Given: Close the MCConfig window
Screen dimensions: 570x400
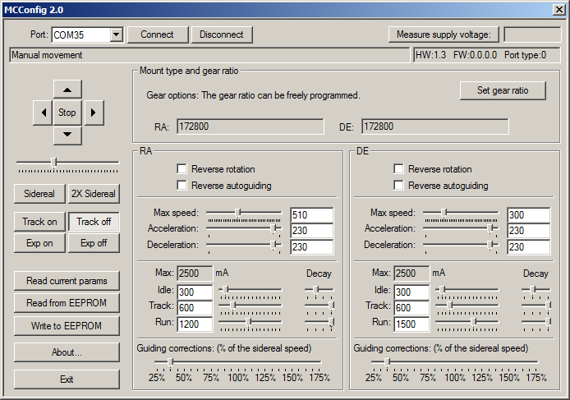Looking at the screenshot, I should 559,9.
